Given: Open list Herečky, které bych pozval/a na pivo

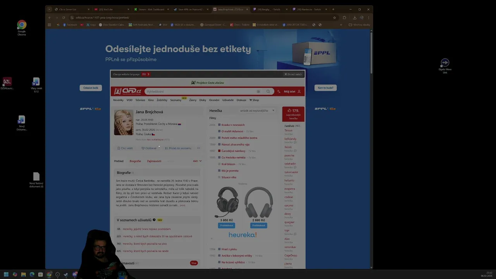Looking at the screenshot, I should (x=145, y=244).
